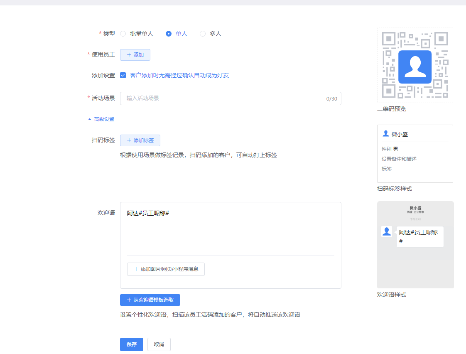Open 添加图片/网页/小程序消息 attachment options

[166, 269]
